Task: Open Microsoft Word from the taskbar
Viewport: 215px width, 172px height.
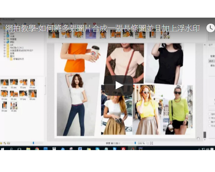Action: pos(80,149)
